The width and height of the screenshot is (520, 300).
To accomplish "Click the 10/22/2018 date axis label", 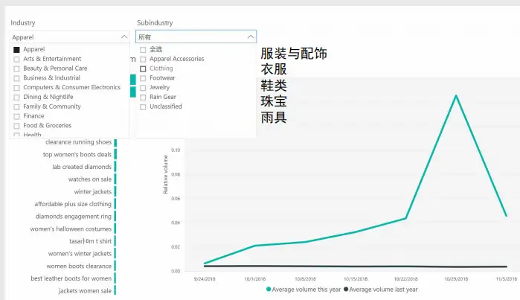I will pos(406,279).
